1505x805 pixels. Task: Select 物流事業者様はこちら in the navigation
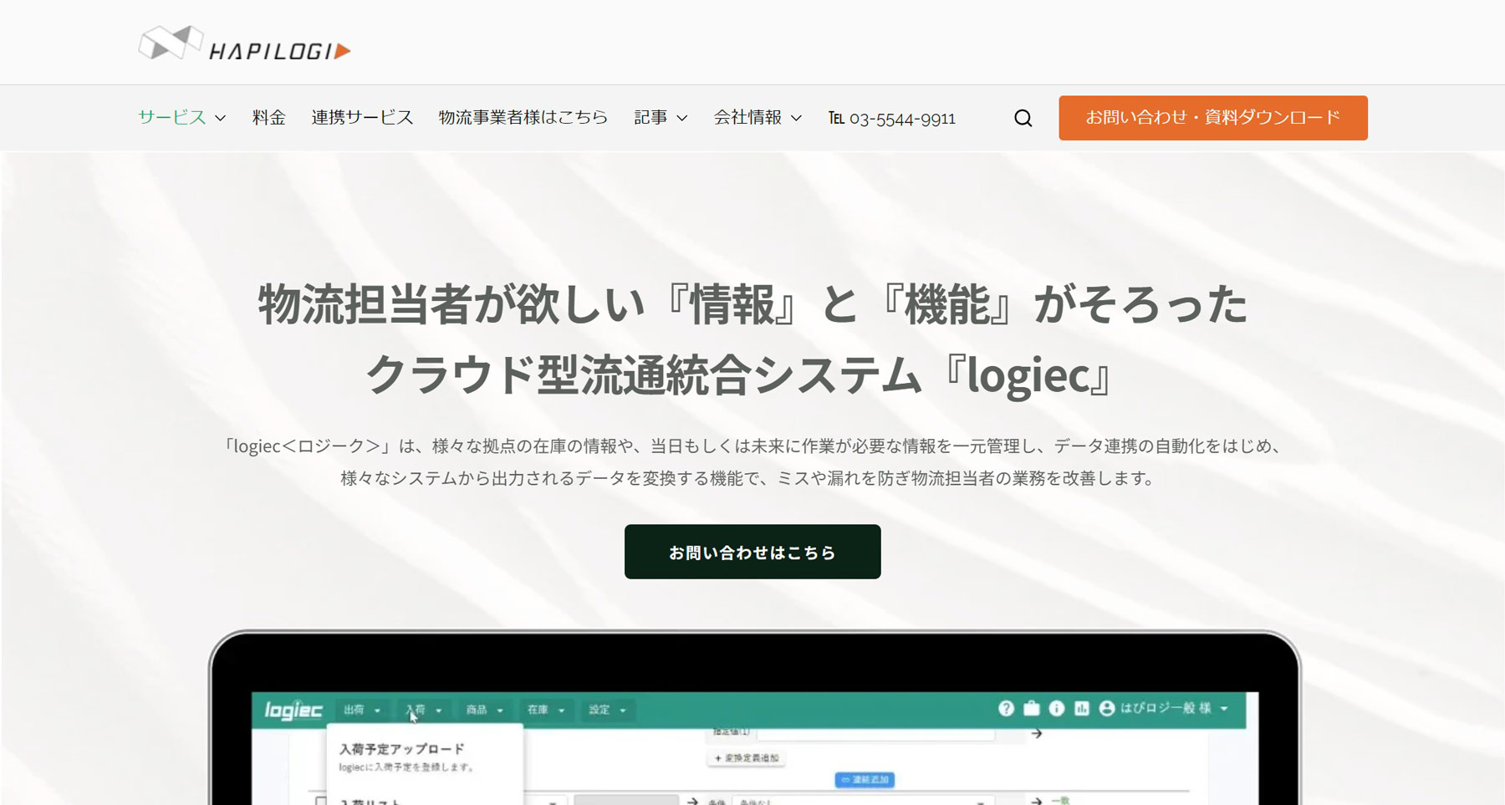coord(523,117)
